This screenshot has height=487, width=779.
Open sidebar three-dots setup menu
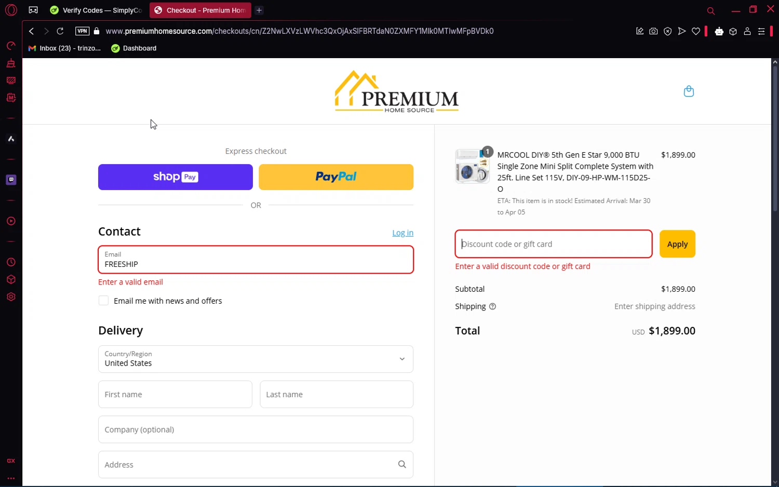11,478
